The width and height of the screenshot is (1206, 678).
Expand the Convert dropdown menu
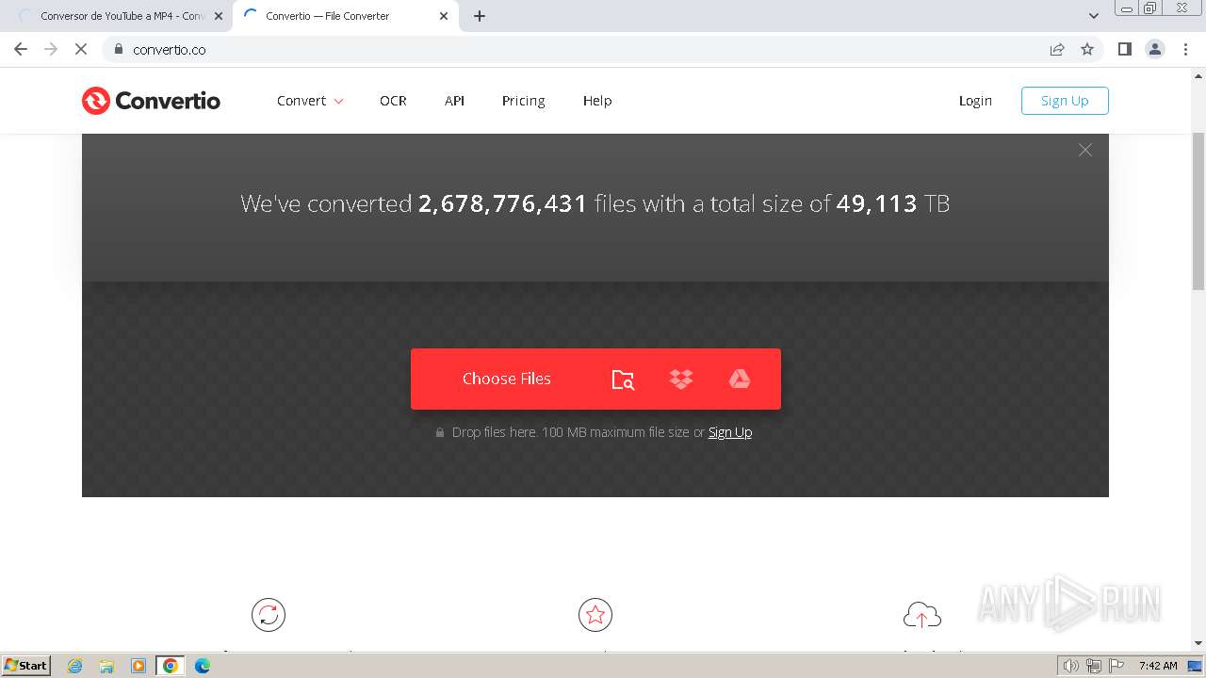[310, 101]
